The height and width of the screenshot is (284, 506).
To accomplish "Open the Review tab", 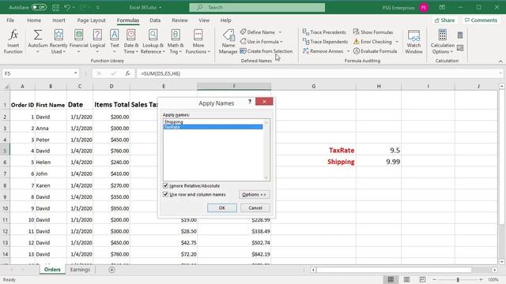I will pos(179,20).
